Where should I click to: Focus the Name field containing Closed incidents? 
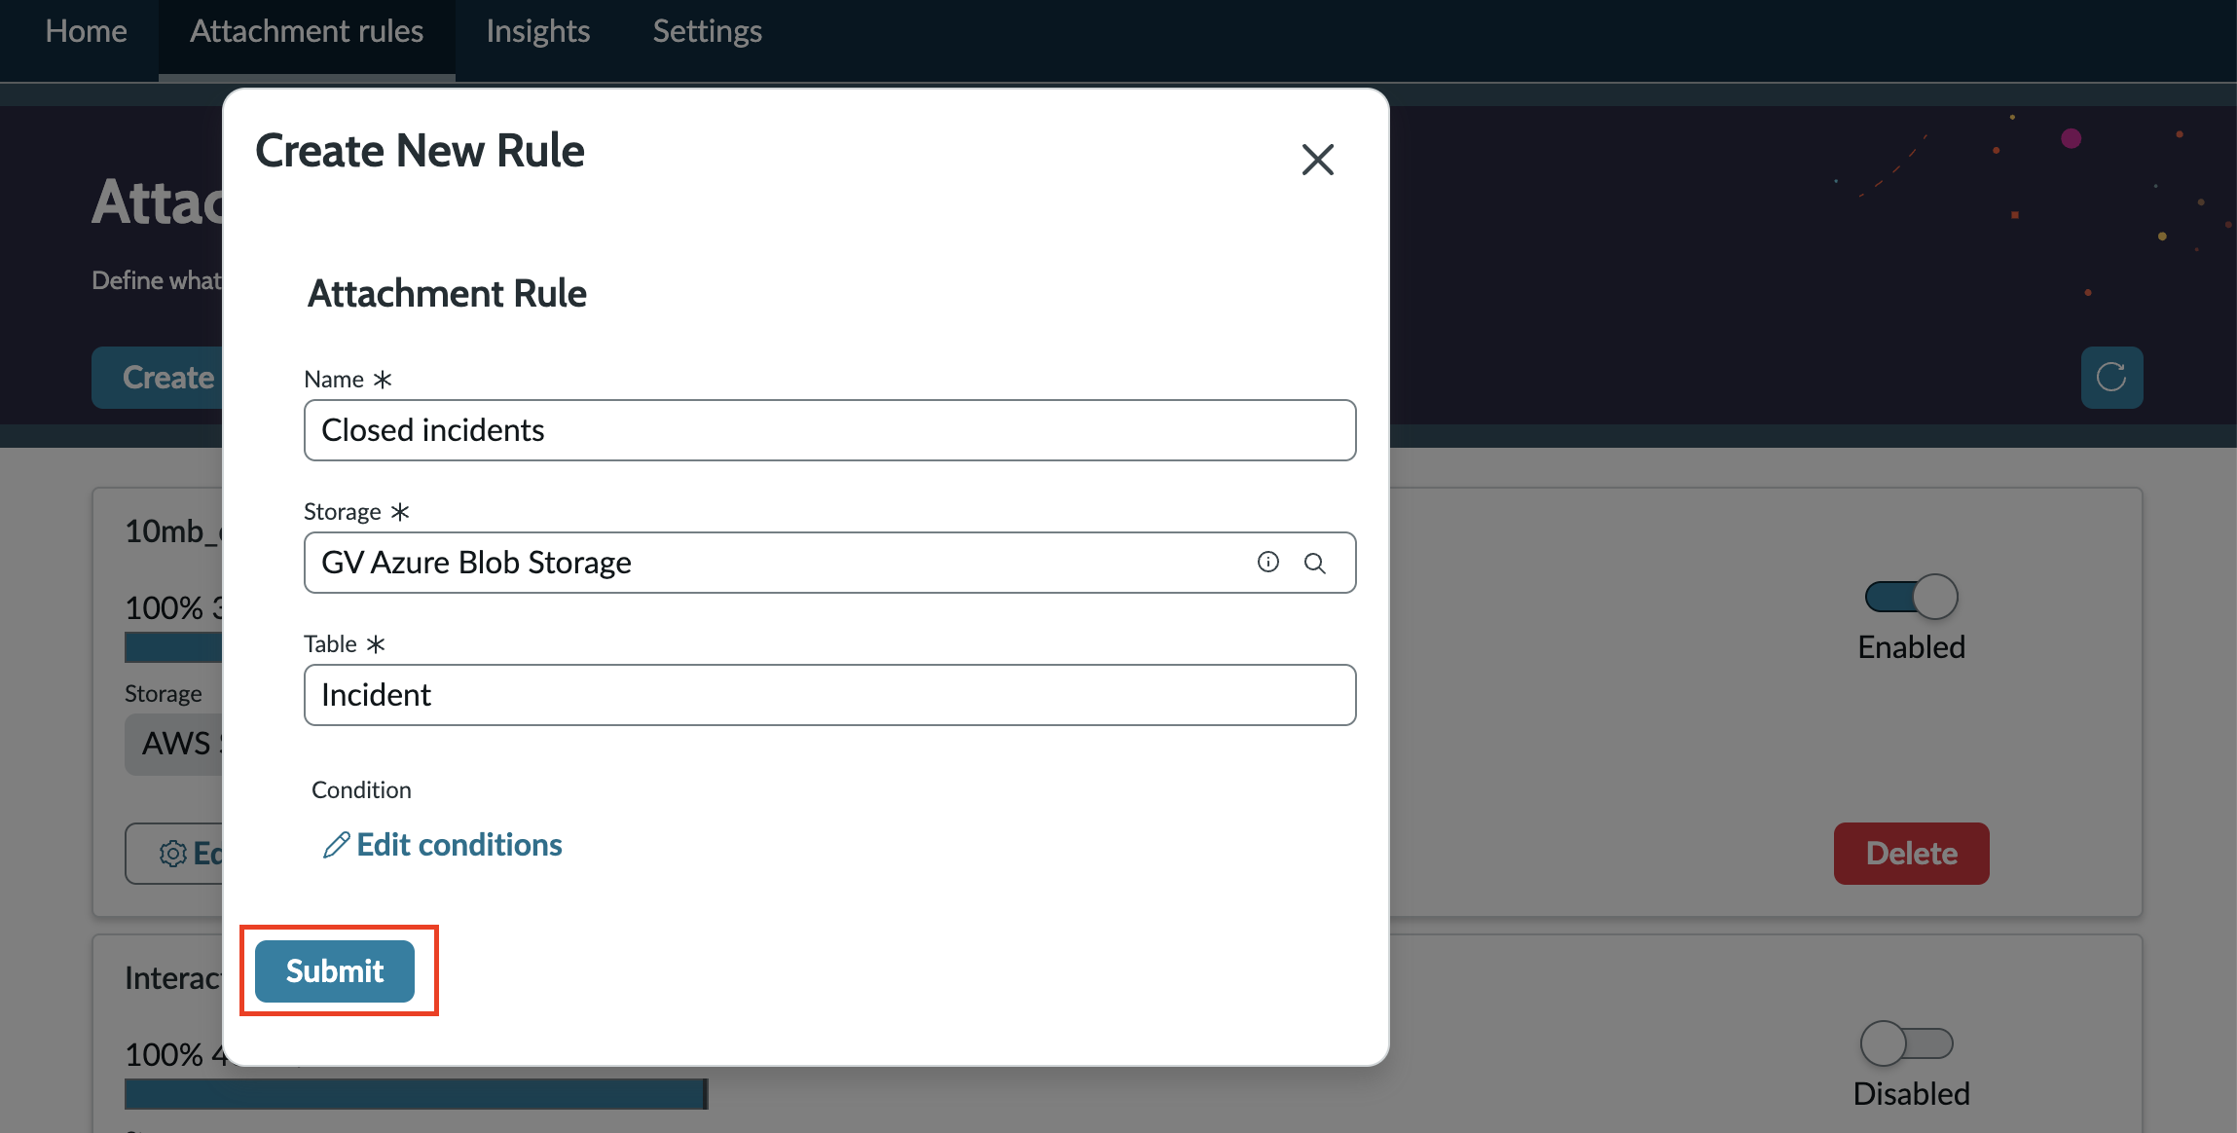tap(829, 430)
